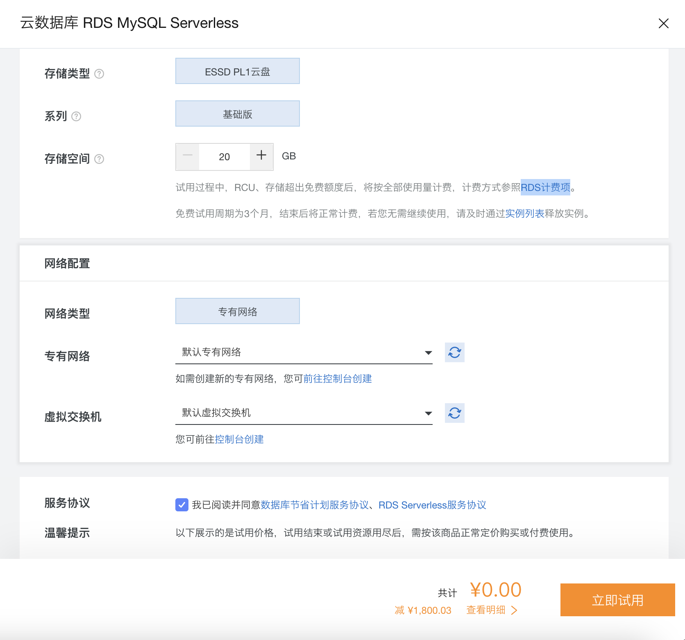Click the VPC list refresh icon
The height and width of the screenshot is (640, 685).
(x=454, y=352)
